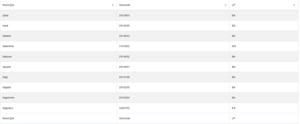Select the Itabela municipality cell
This screenshot has height=124, width=300.
pos(6,36)
